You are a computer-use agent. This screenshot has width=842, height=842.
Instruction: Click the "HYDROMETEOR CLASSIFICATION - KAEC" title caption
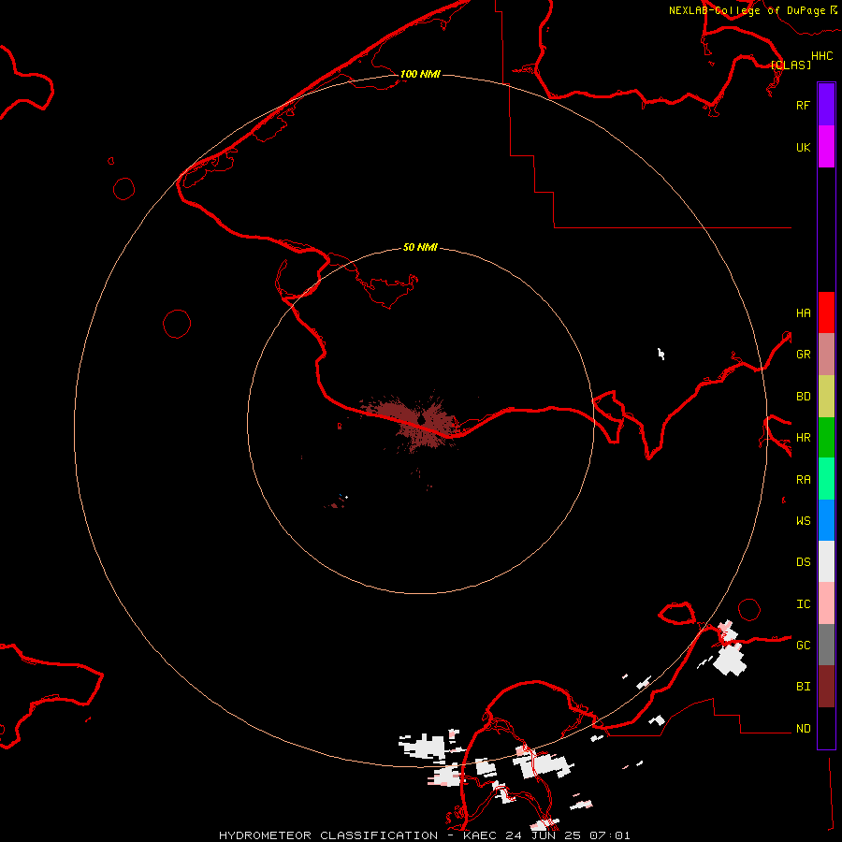357,835
